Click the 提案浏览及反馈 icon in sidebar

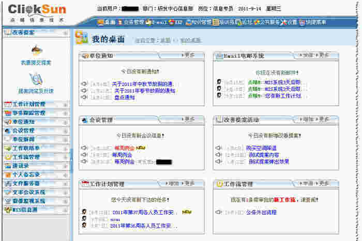click(36, 78)
